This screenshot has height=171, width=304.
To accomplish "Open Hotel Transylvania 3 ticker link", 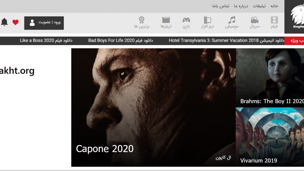I will 227,41.
